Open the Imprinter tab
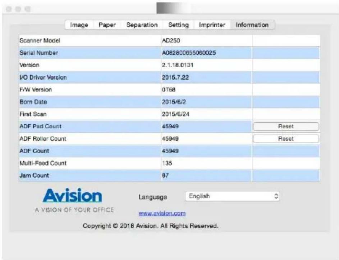 pyautogui.click(x=212, y=25)
